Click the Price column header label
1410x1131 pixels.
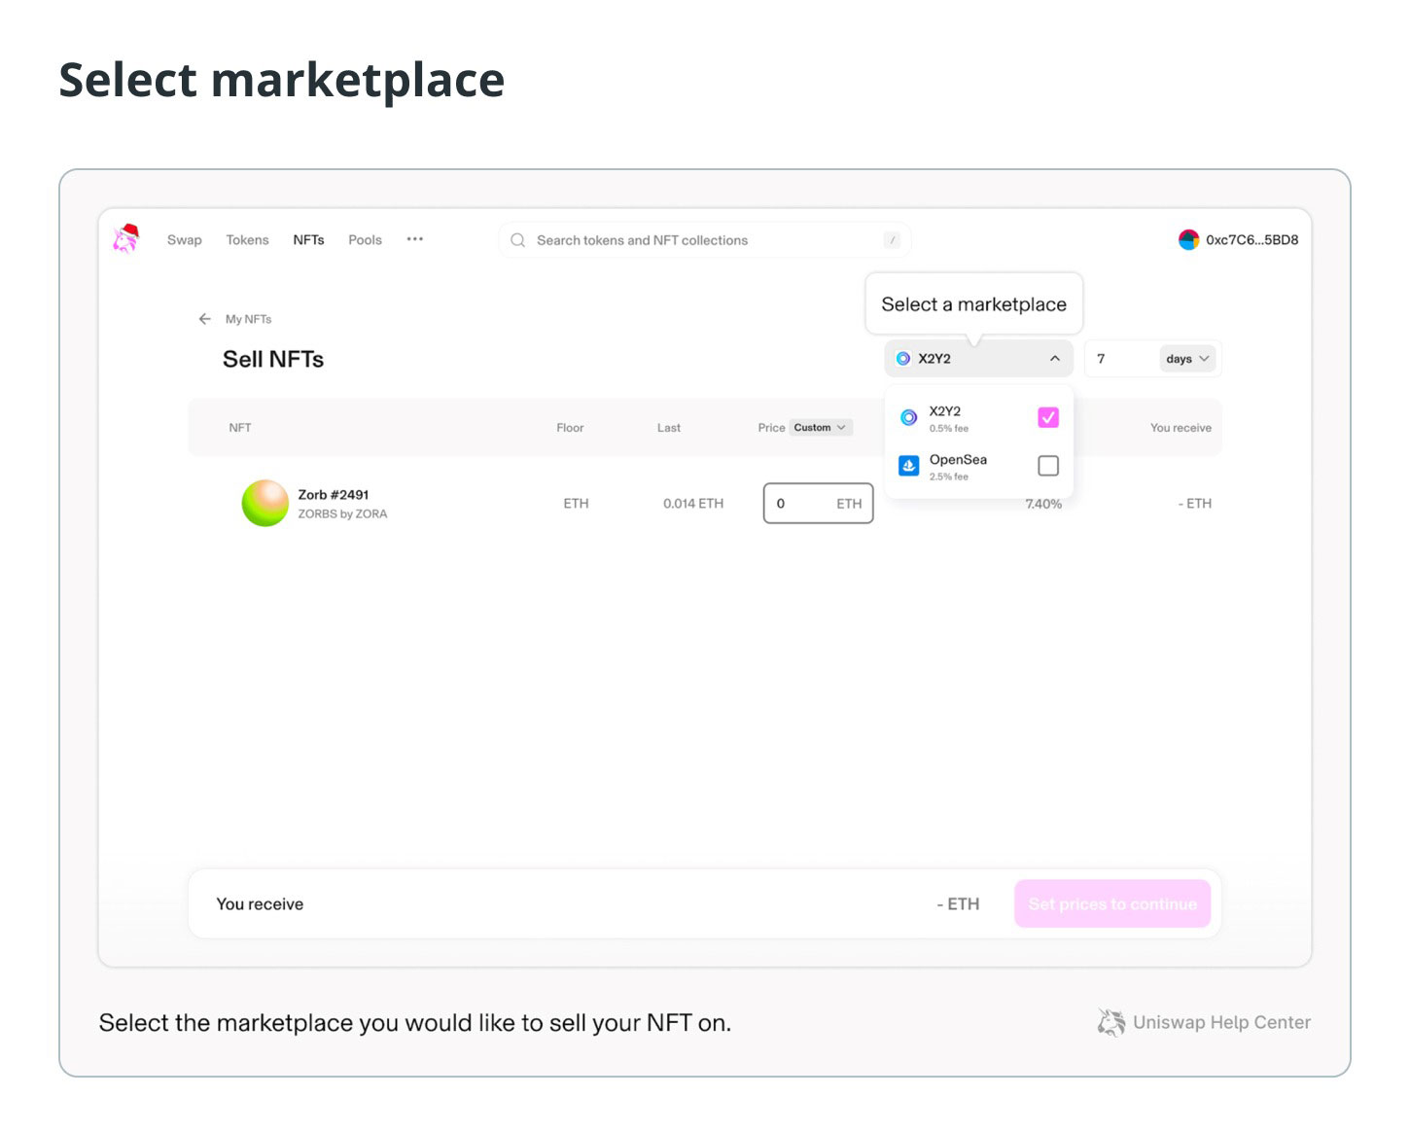tap(771, 428)
